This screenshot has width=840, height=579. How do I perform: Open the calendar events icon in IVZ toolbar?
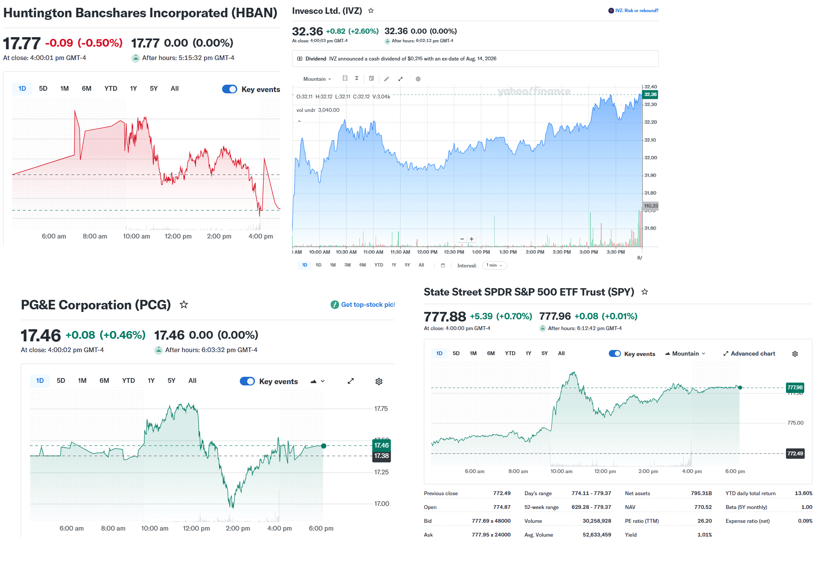point(371,78)
